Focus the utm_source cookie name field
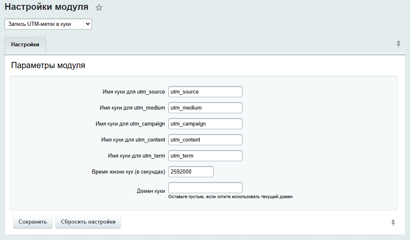Viewport: 410px width, 240px height. coord(205,91)
